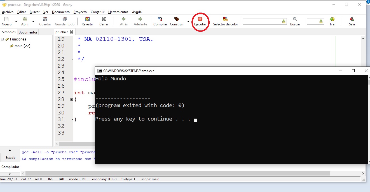Click 'filetype: C' in the status bar
The height and width of the screenshot is (192, 370).
129,179
